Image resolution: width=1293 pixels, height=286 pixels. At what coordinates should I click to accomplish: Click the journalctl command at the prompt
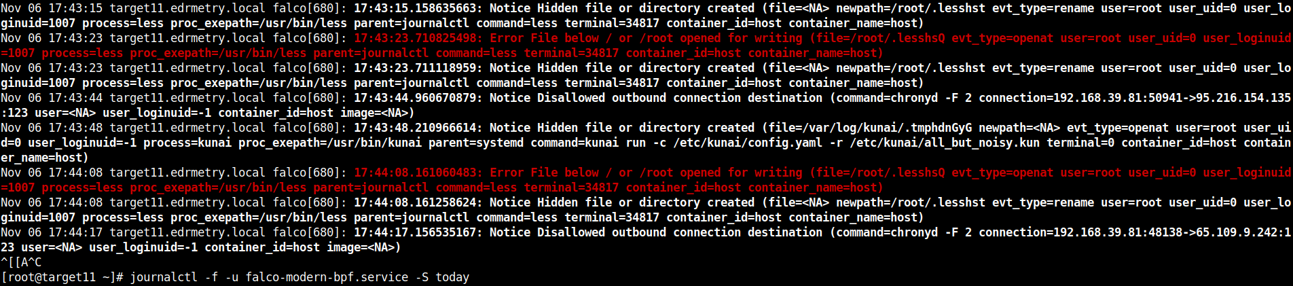164,277
